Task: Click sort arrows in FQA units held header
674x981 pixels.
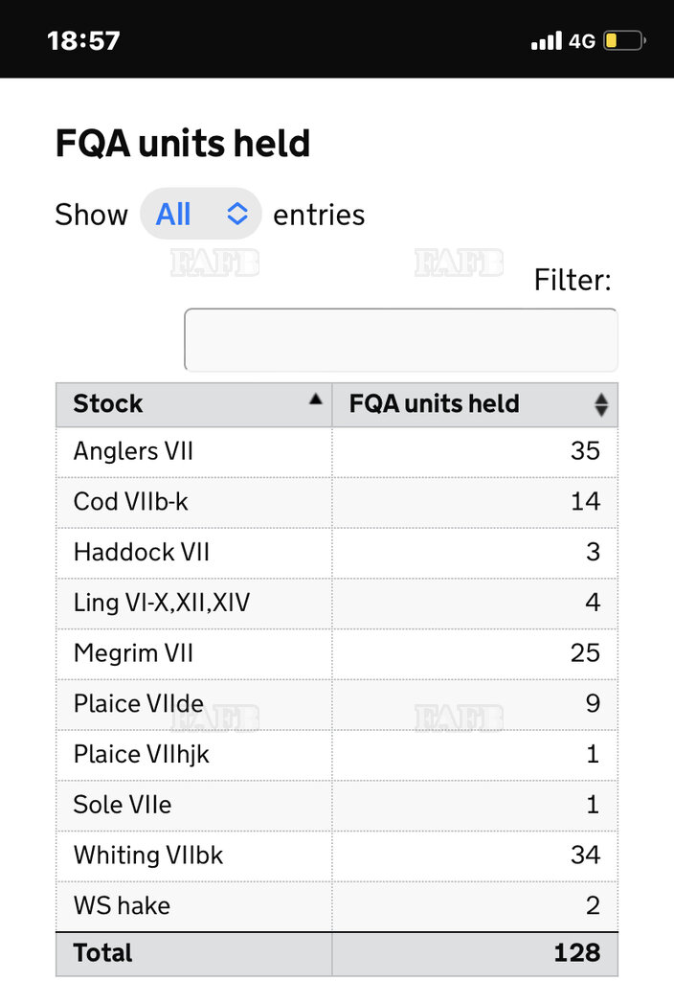Action: [601, 405]
